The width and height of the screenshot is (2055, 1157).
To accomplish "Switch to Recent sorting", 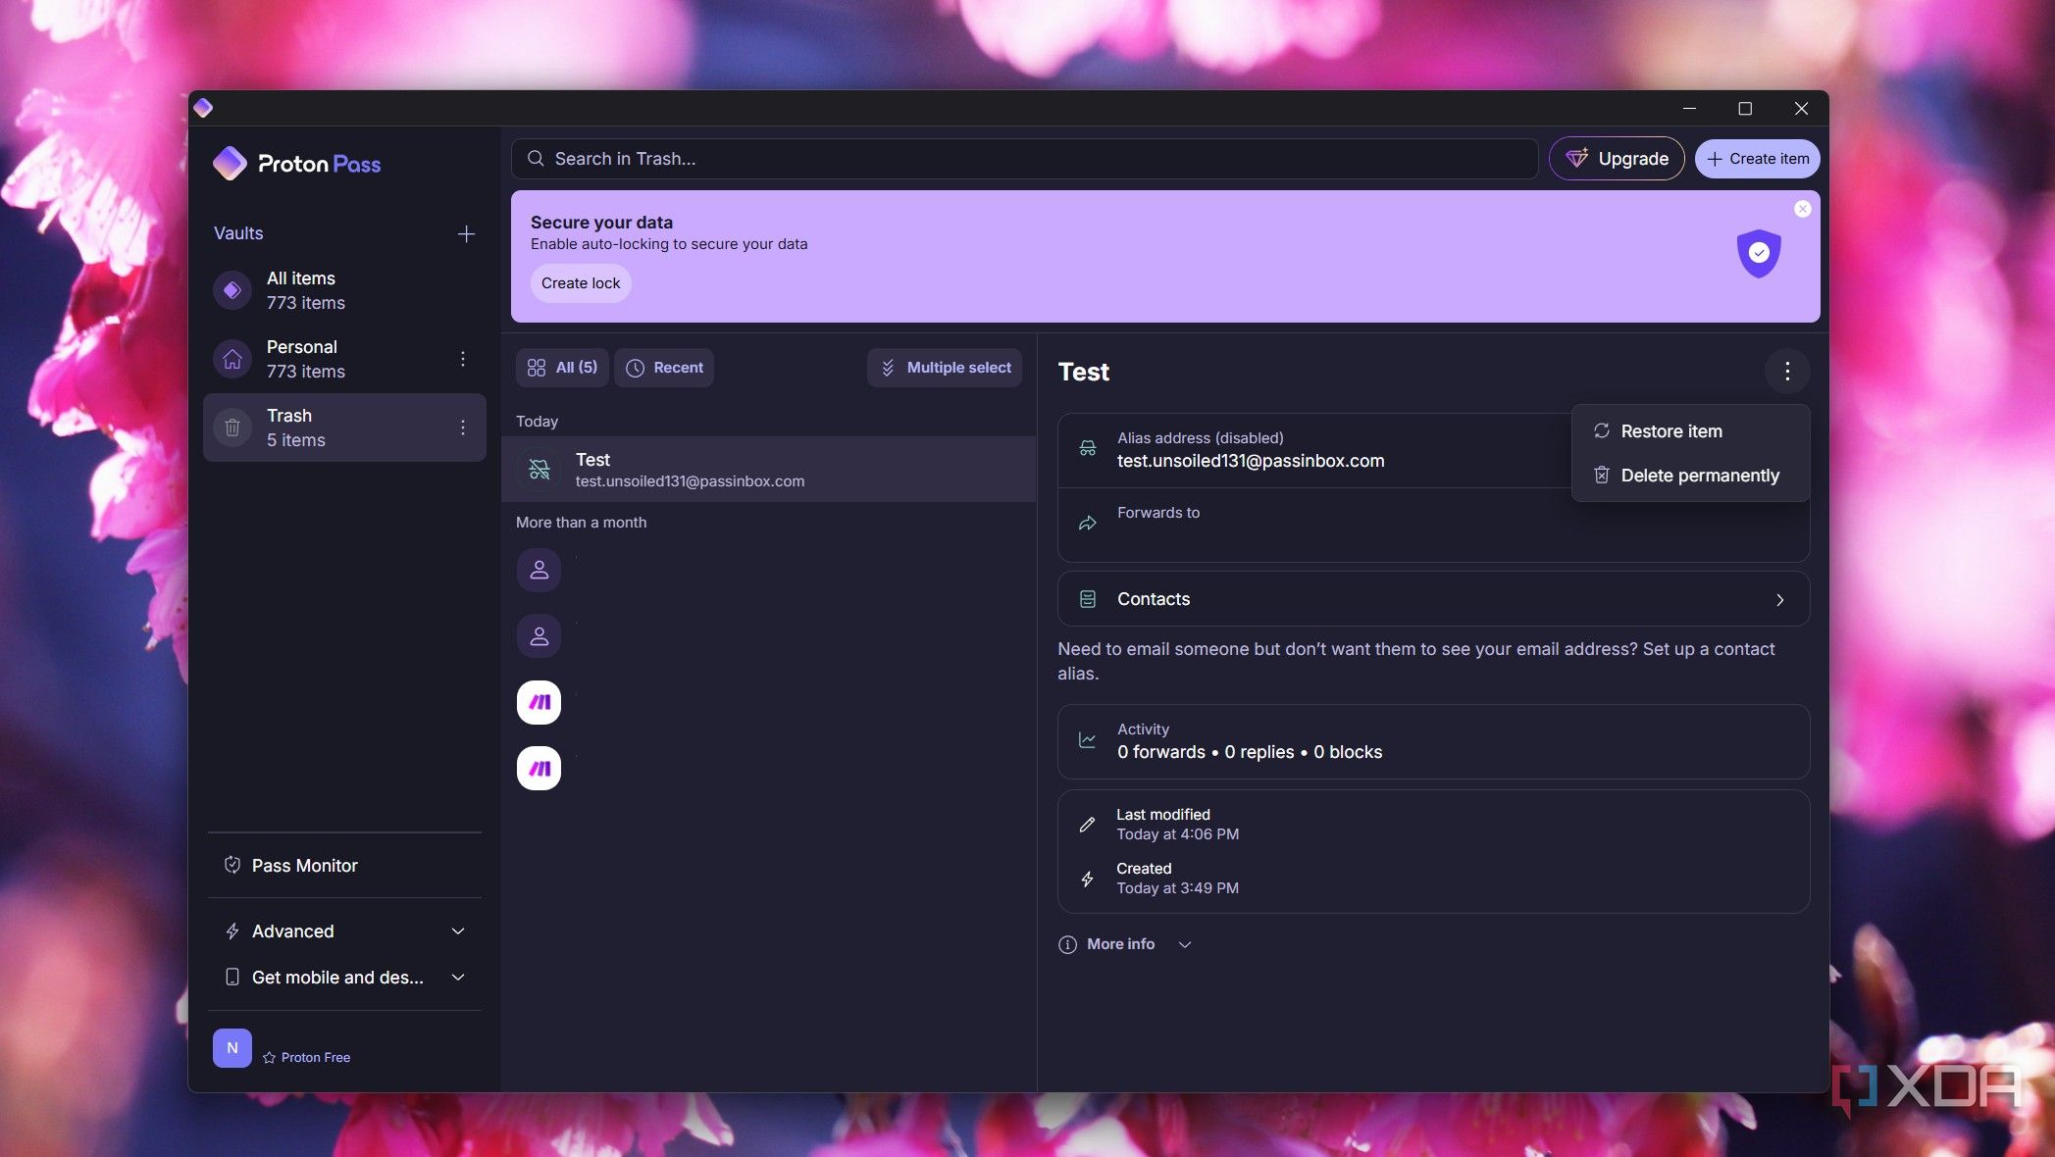I will pos(664,368).
